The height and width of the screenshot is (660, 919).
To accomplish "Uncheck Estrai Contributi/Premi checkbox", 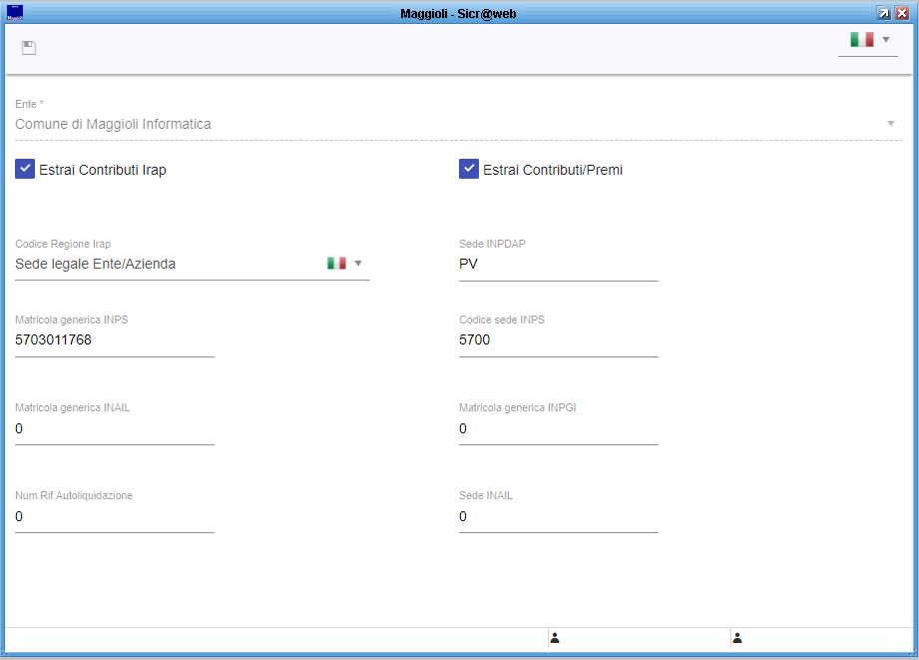I will [x=468, y=169].
